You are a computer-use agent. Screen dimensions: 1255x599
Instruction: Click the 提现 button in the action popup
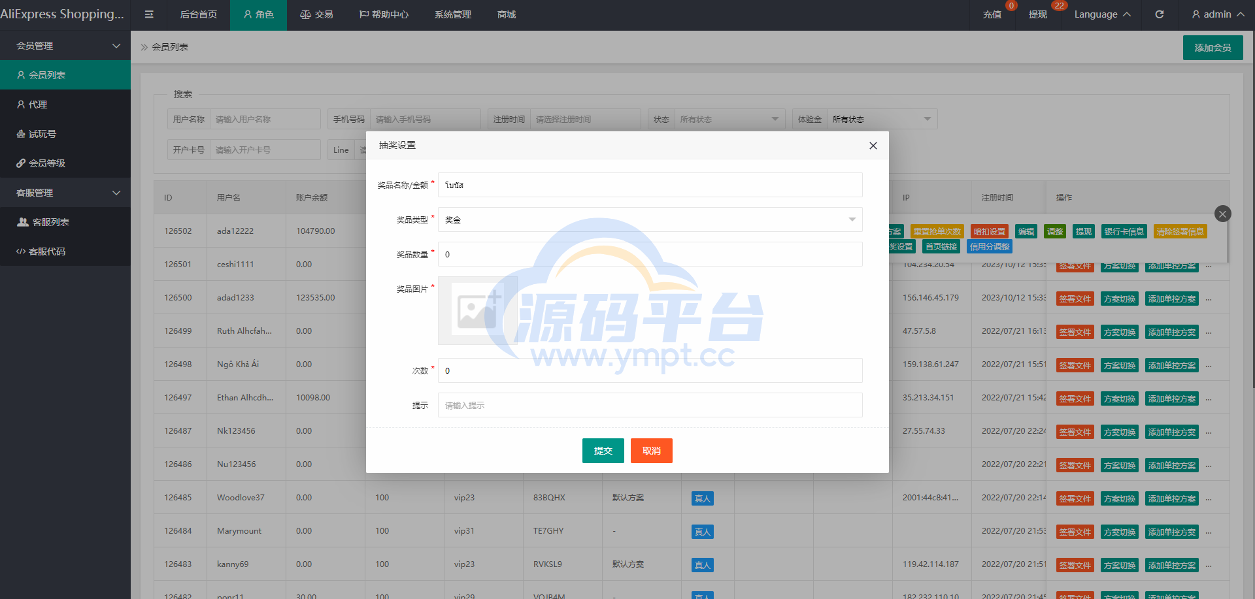[1084, 232]
